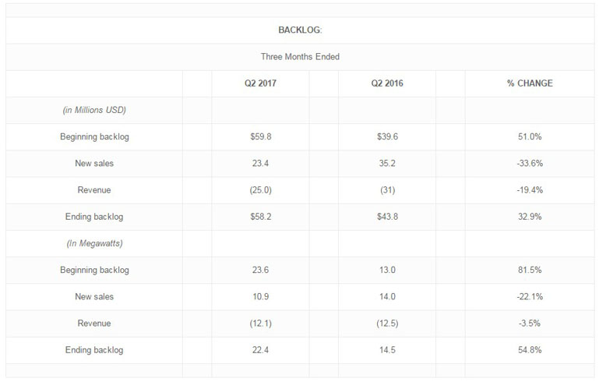The width and height of the screenshot is (599, 382).
Task: Select the % CHANGE column header
Action: point(530,83)
